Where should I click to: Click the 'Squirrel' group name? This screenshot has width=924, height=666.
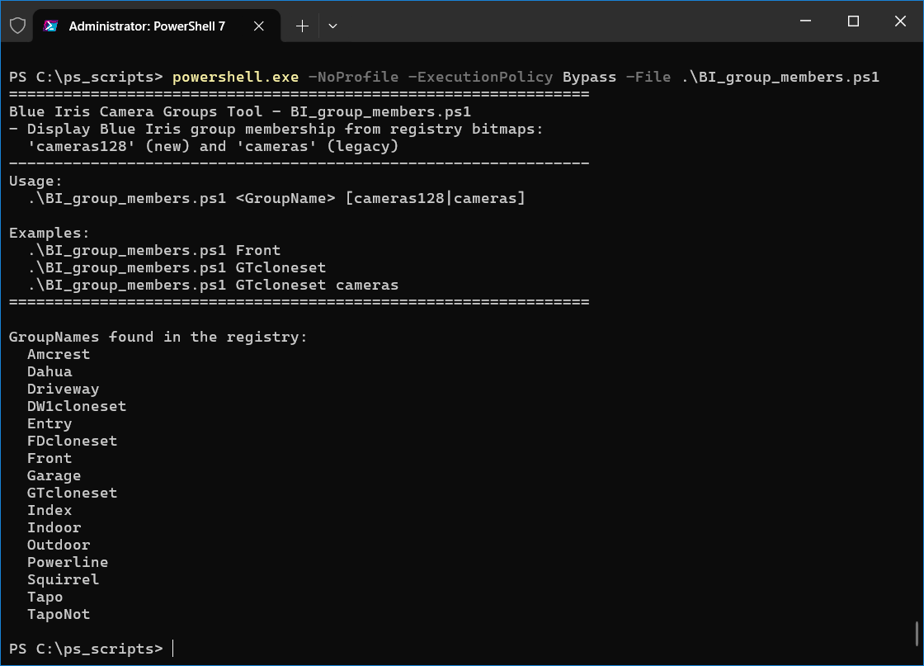[x=63, y=579]
